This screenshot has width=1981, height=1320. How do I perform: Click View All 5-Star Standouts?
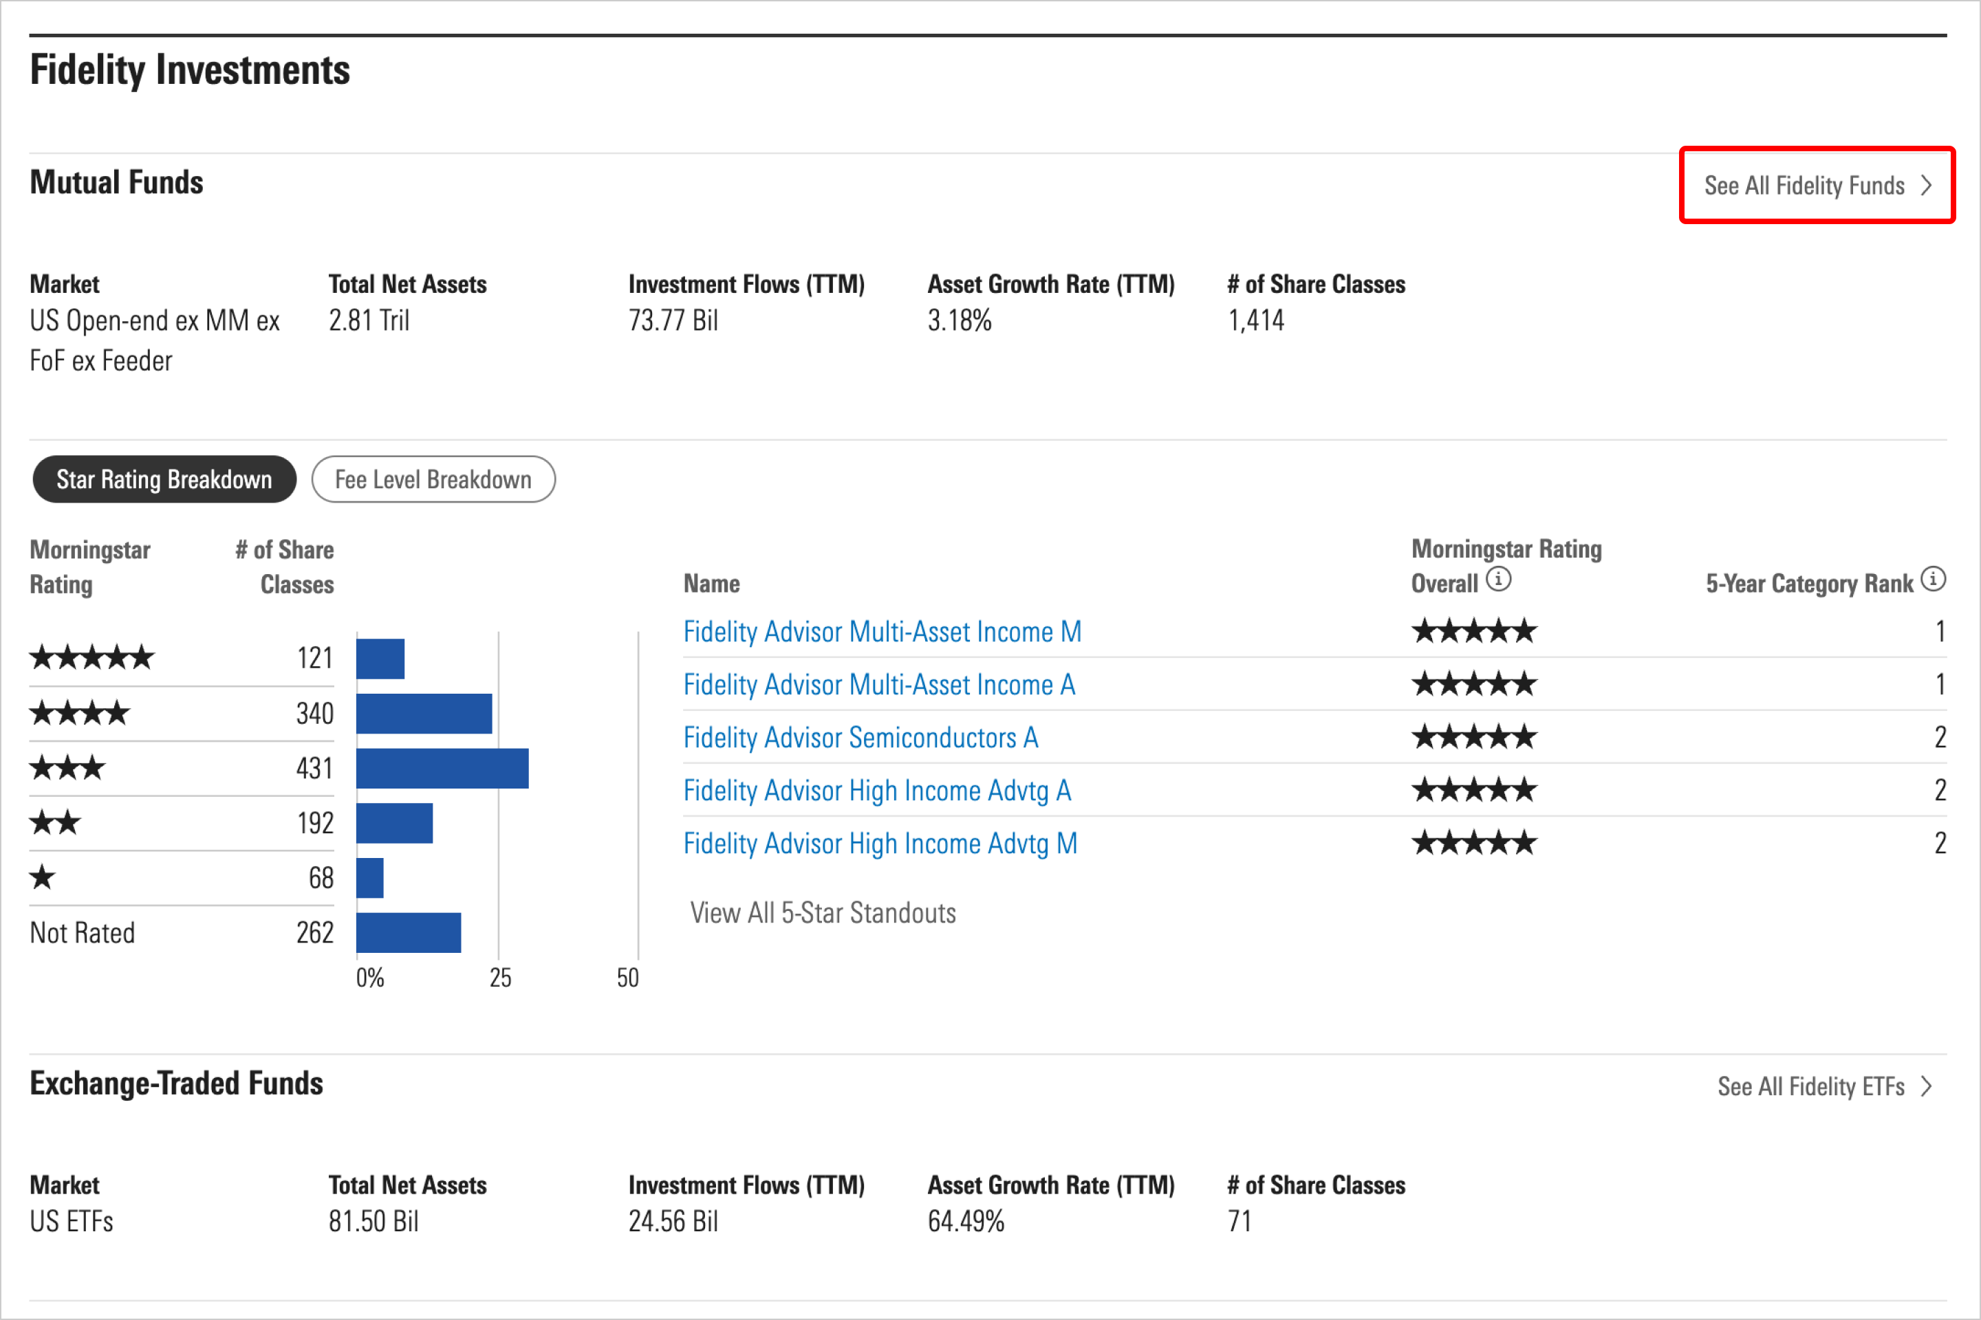pyautogui.click(x=823, y=912)
